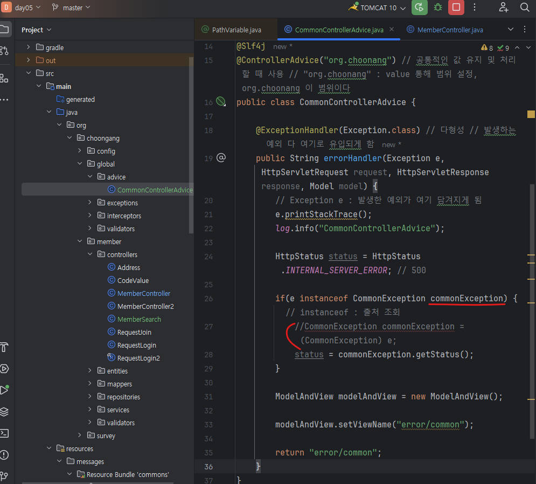Collapse the controllers package
Image resolution: width=536 pixels, height=484 pixels.
(x=90, y=254)
